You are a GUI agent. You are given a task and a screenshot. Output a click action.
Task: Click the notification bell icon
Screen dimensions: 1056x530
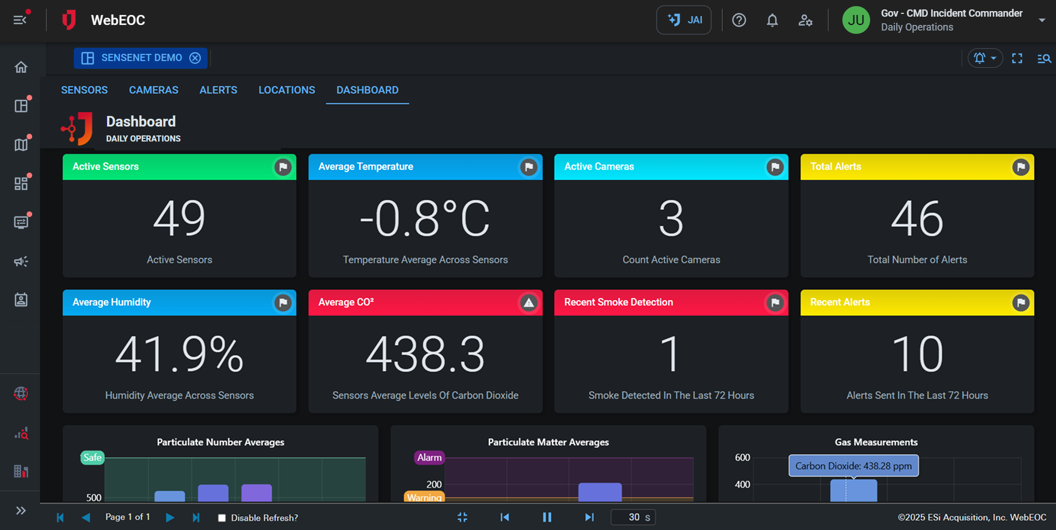(x=772, y=21)
